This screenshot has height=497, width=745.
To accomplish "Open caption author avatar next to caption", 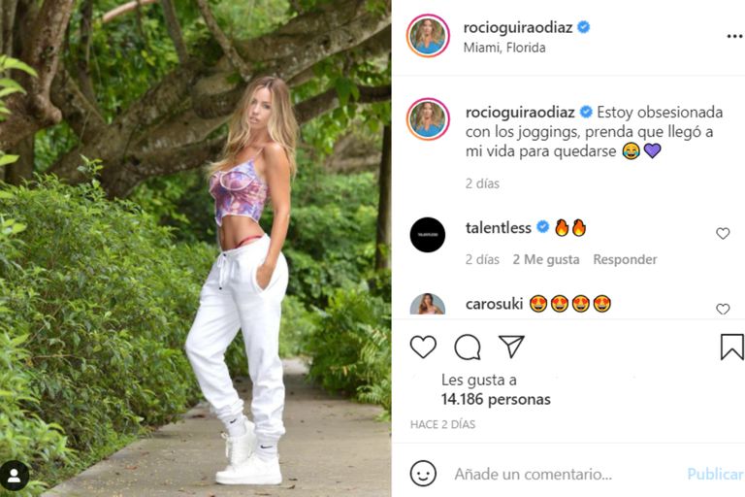I will pyautogui.click(x=428, y=119).
